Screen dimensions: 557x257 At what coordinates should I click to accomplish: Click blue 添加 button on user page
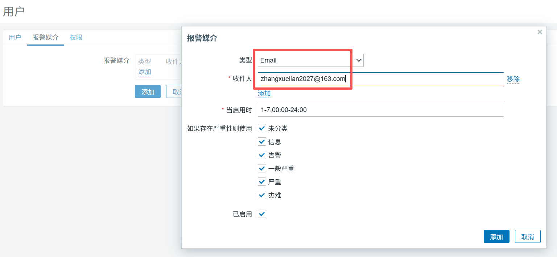point(148,91)
